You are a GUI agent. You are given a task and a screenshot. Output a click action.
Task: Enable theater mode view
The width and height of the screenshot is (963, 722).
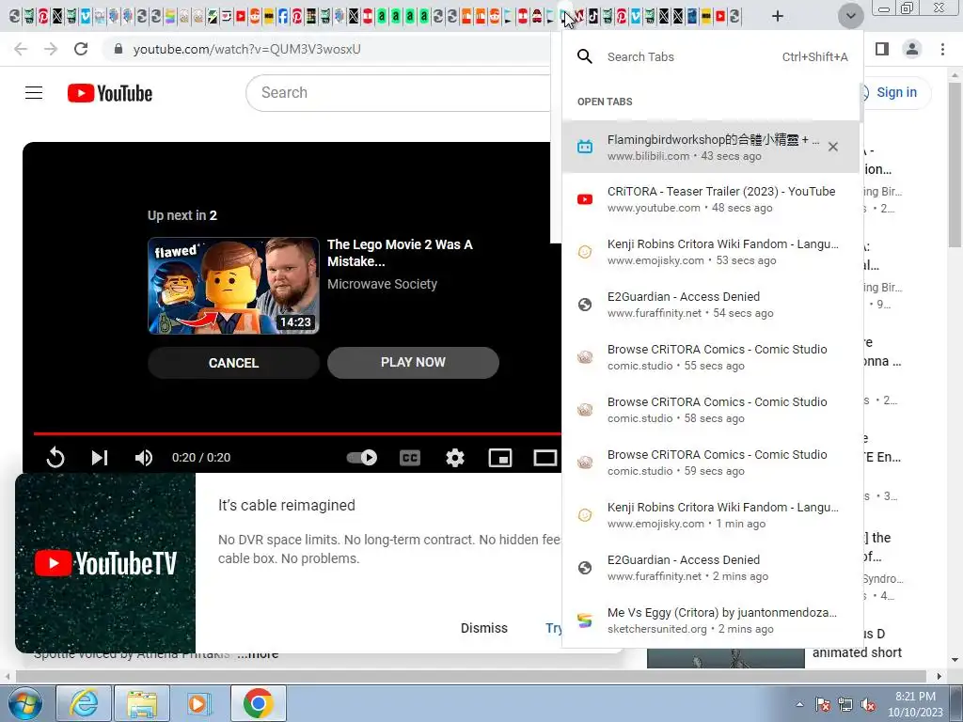545,458
